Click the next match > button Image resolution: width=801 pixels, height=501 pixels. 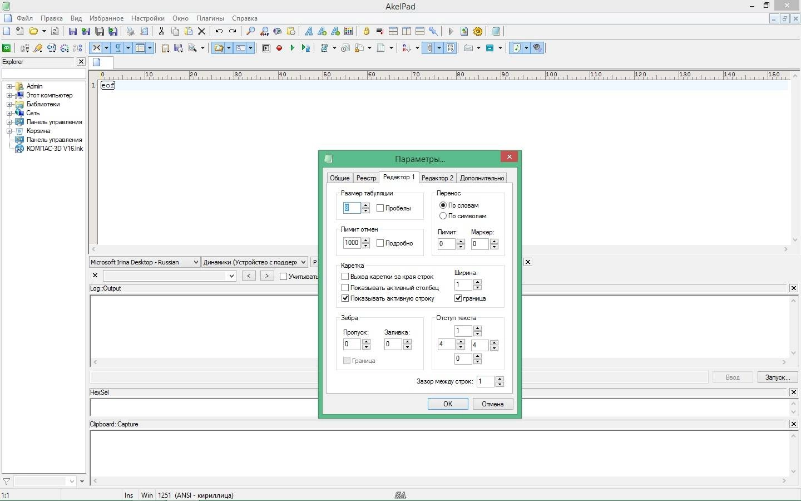(x=267, y=276)
